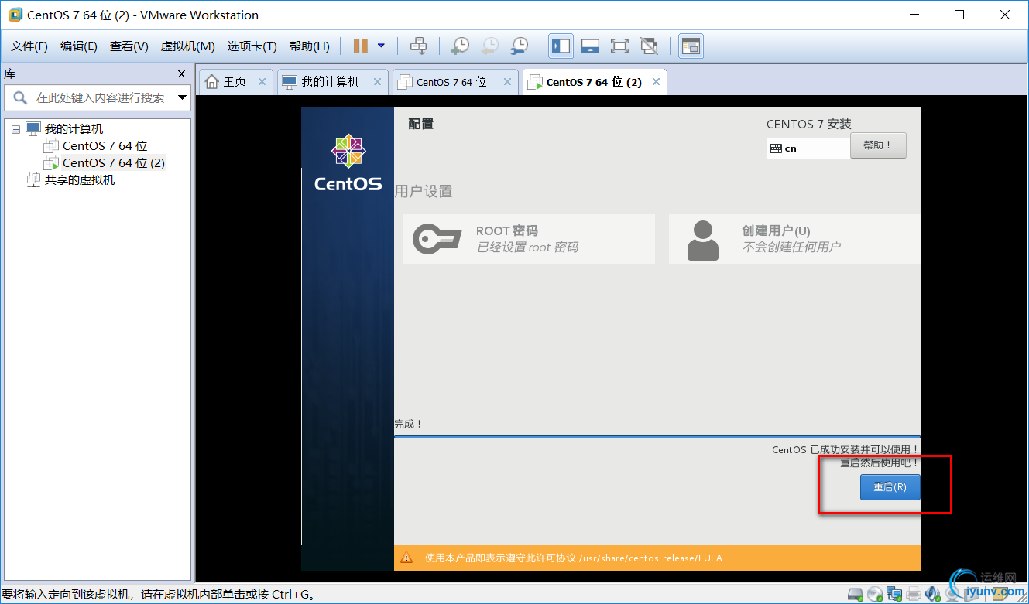Open the 帮助(H) menu
Image resolution: width=1029 pixels, height=604 pixels.
(310, 46)
